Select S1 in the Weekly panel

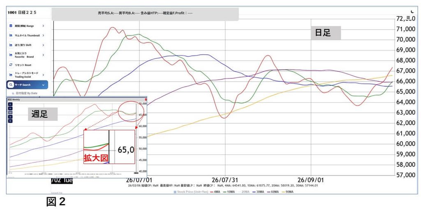pos(10,104)
